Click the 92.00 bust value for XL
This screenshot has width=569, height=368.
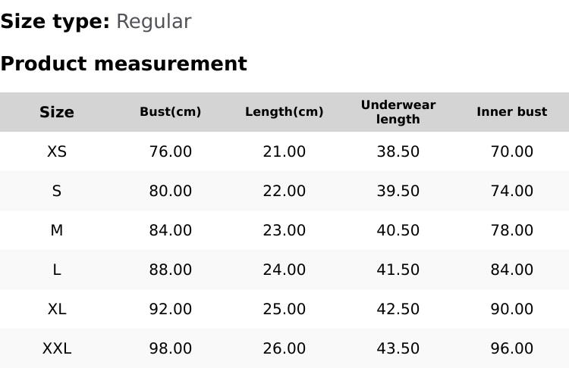tap(171, 309)
